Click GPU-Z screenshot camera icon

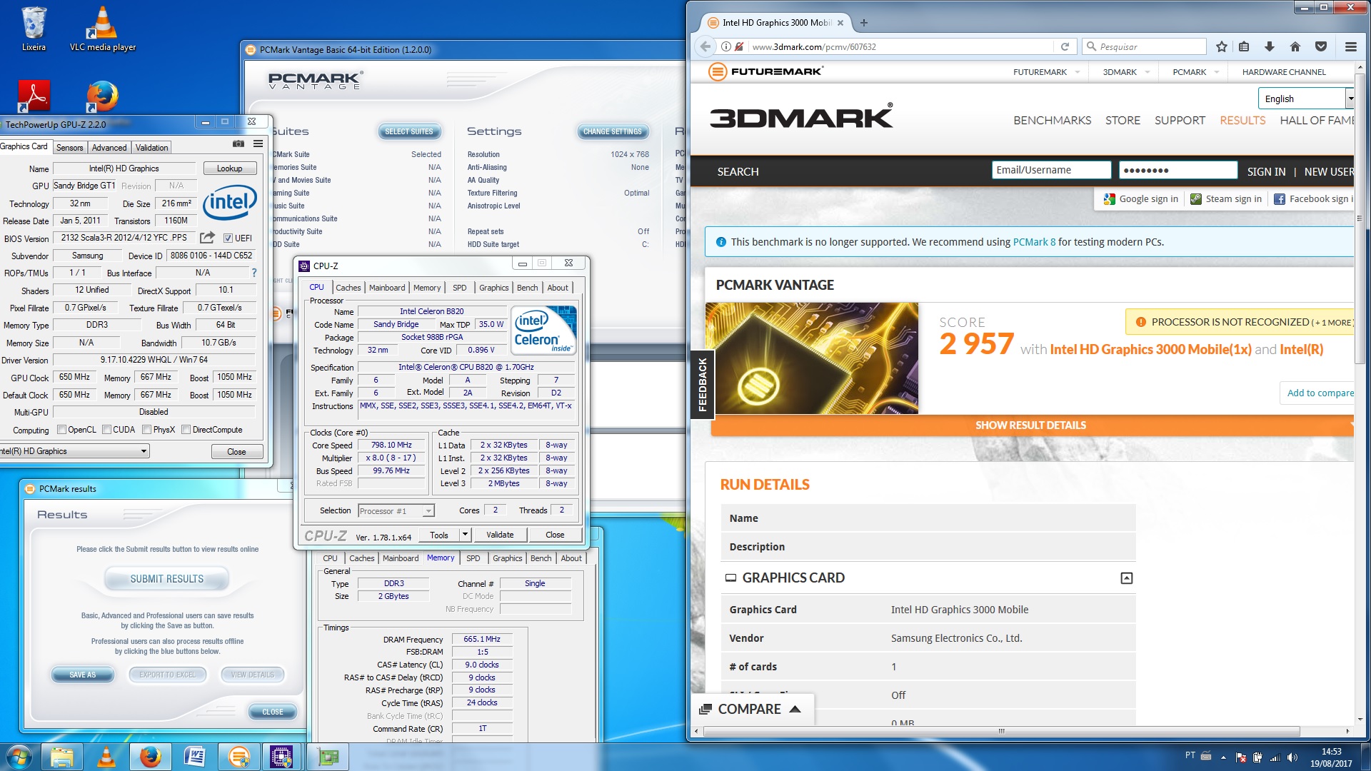pyautogui.click(x=238, y=144)
